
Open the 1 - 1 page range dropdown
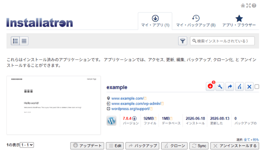point(27,145)
